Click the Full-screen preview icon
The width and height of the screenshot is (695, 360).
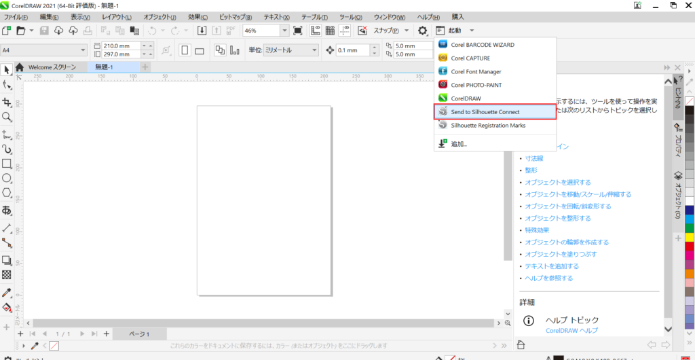(x=297, y=30)
